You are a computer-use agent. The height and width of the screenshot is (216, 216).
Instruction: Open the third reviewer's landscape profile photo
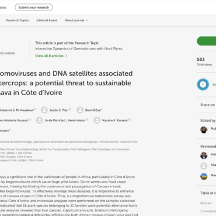pyautogui.click(x=204, y=176)
